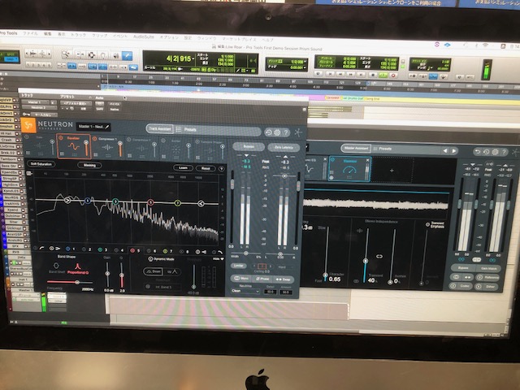Open Neutron header help question mark
Viewport: 520px width, 390px height.
286,133
